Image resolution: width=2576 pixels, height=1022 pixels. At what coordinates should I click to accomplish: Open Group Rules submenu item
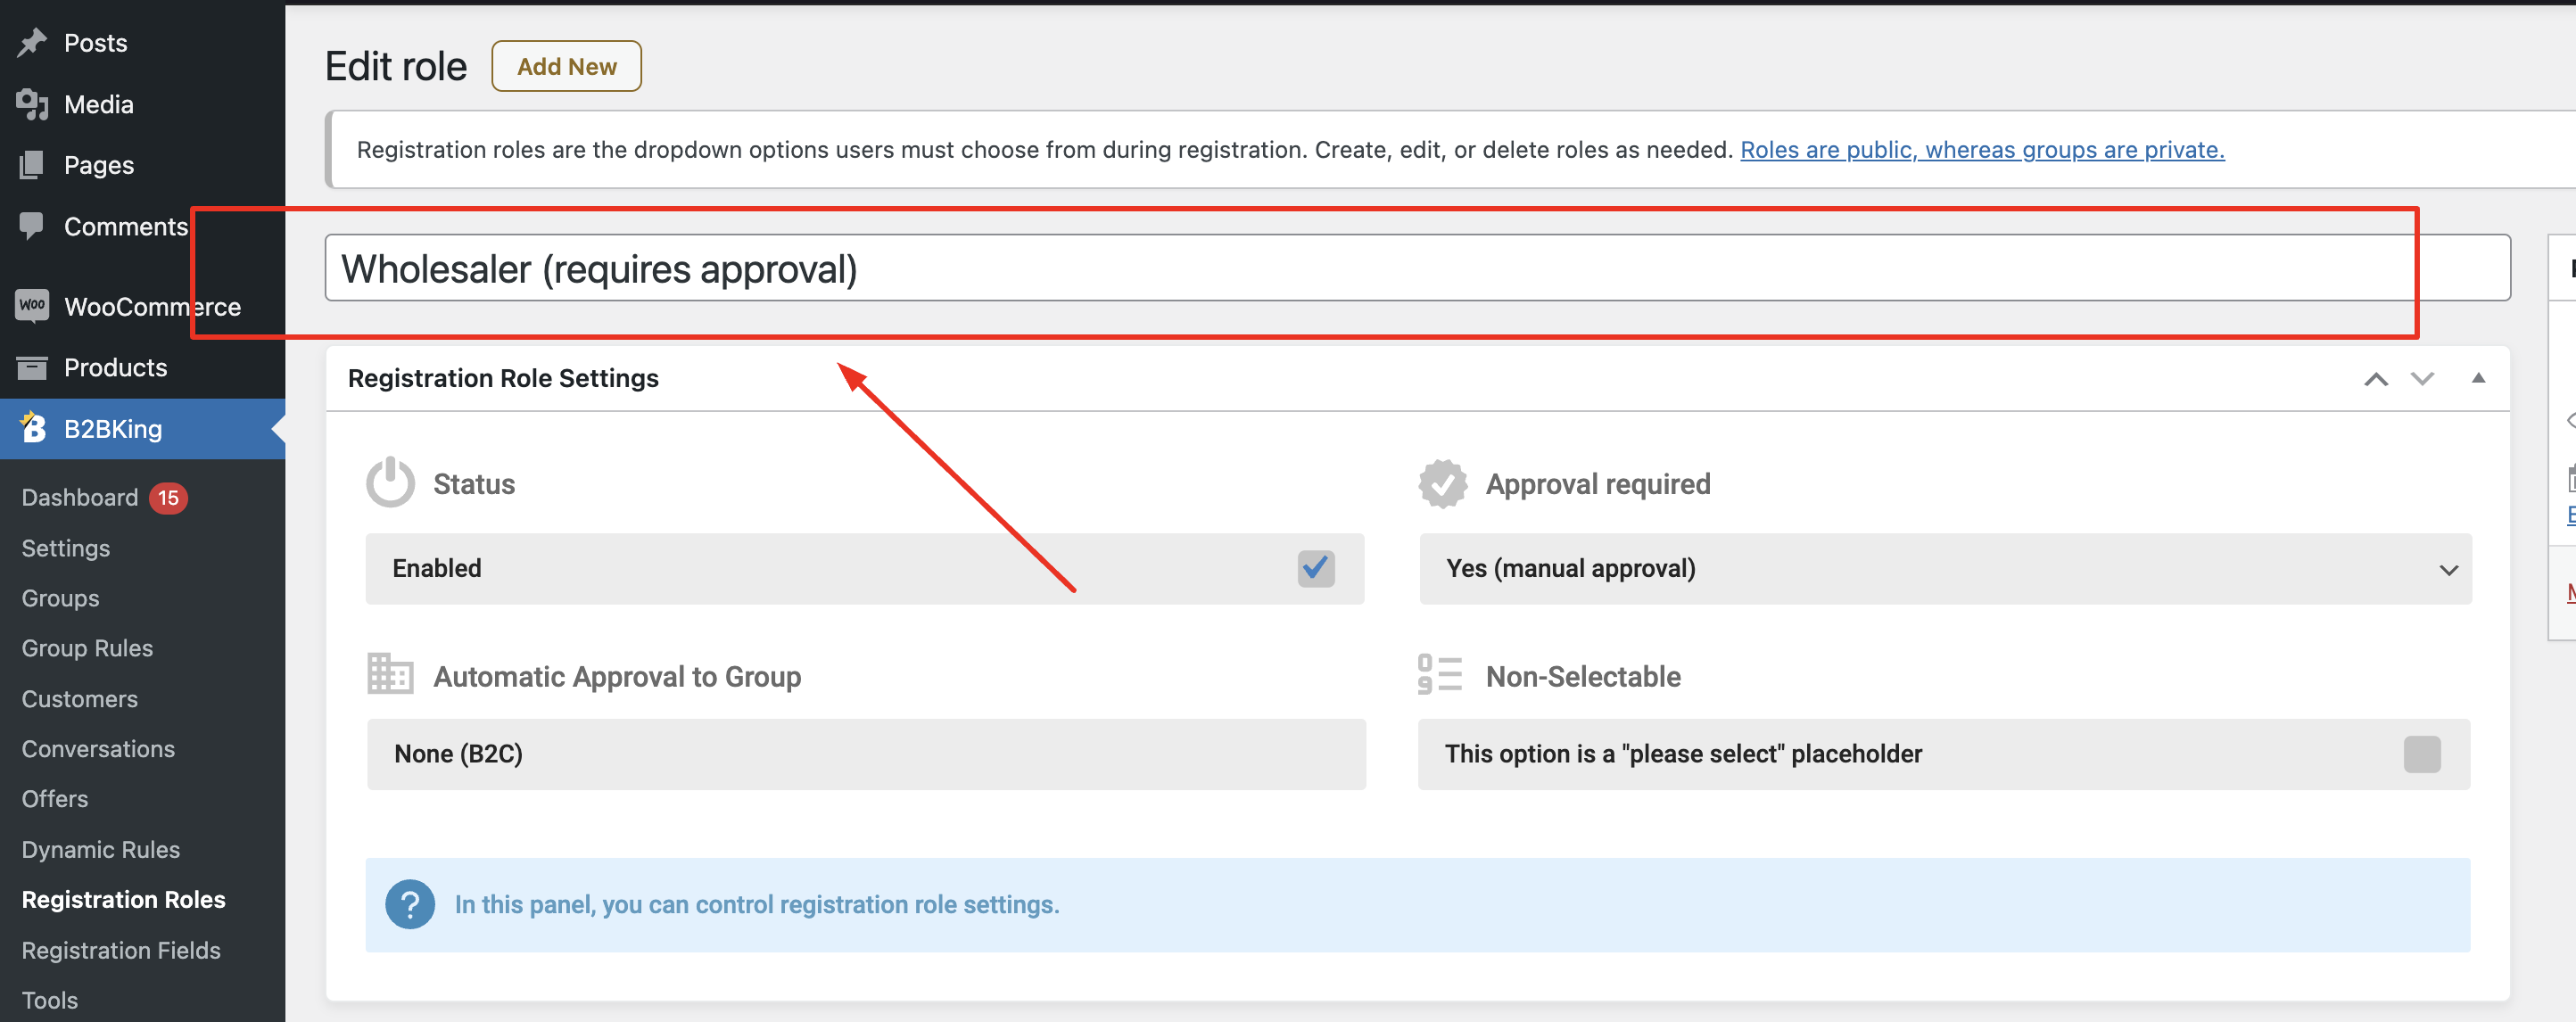pyautogui.click(x=87, y=648)
